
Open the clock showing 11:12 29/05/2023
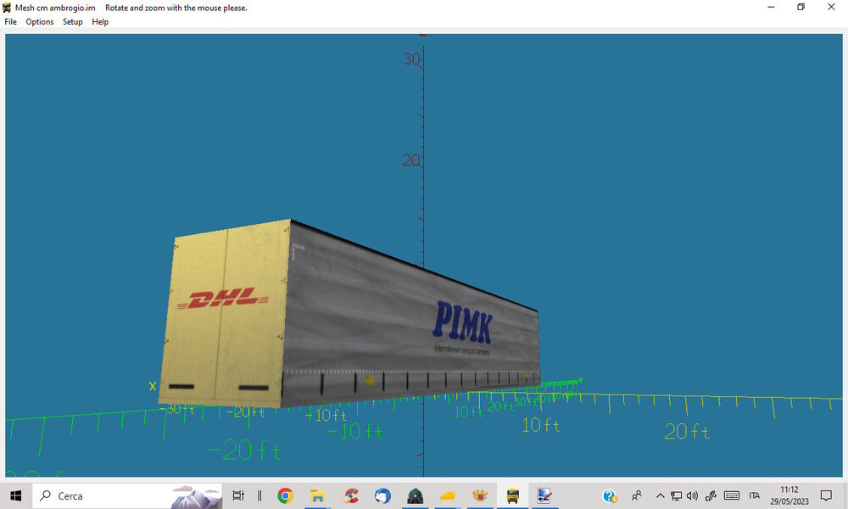(789, 495)
